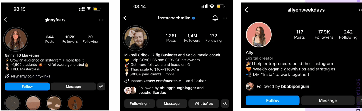Open the three-dot menu on instacoachmike profile
The height and width of the screenshot is (111, 362).
coord(225,18)
